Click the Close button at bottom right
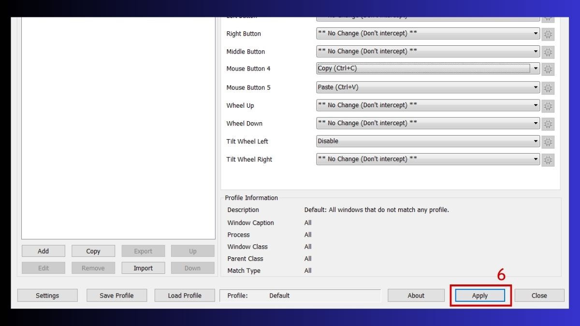This screenshot has width=580, height=326. (x=539, y=296)
